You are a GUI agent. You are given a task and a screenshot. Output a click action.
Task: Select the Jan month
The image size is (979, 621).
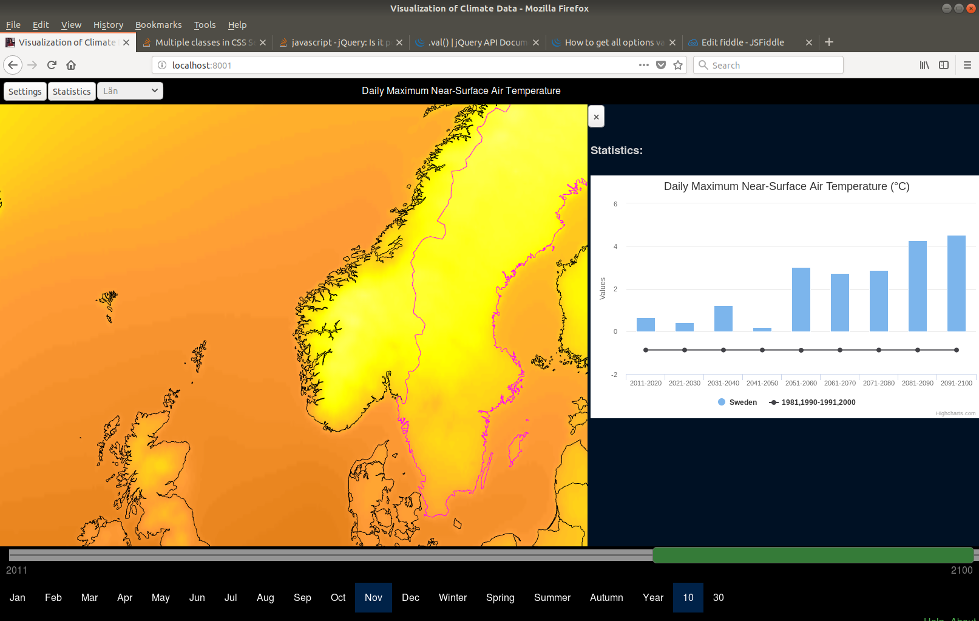tap(18, 597)
